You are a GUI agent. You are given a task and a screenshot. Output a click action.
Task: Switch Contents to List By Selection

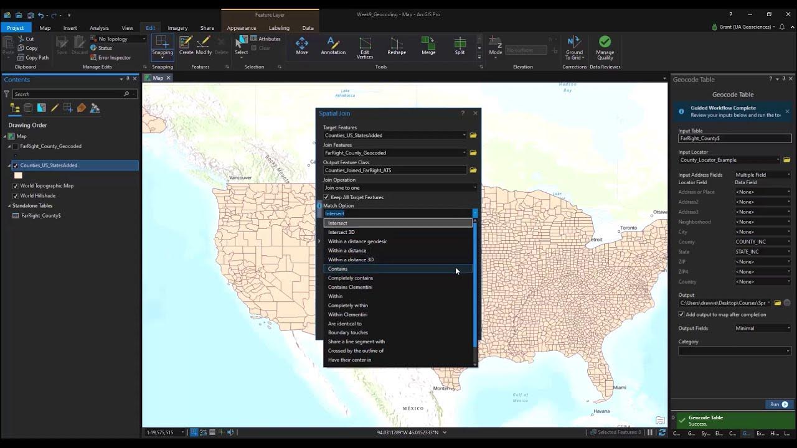[x=41, y=108]
